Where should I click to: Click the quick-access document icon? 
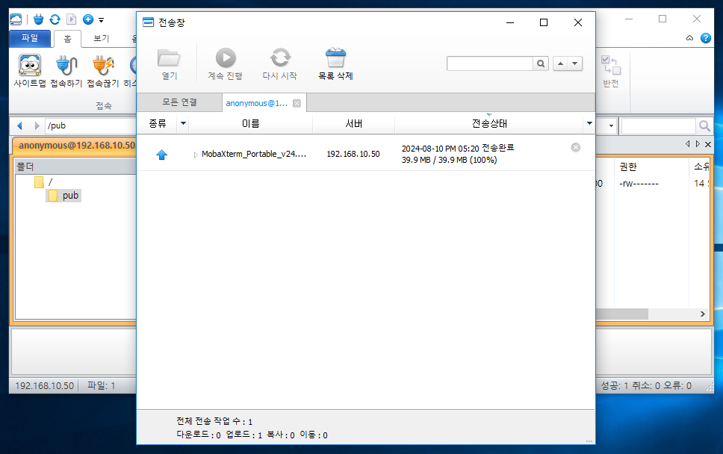pyautogui.click(x=71, y=19)
